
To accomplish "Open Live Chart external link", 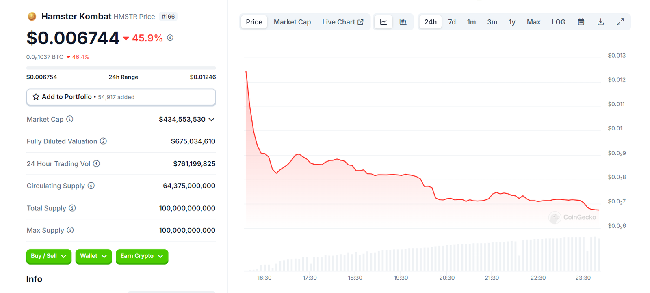I will coord(343,22).
